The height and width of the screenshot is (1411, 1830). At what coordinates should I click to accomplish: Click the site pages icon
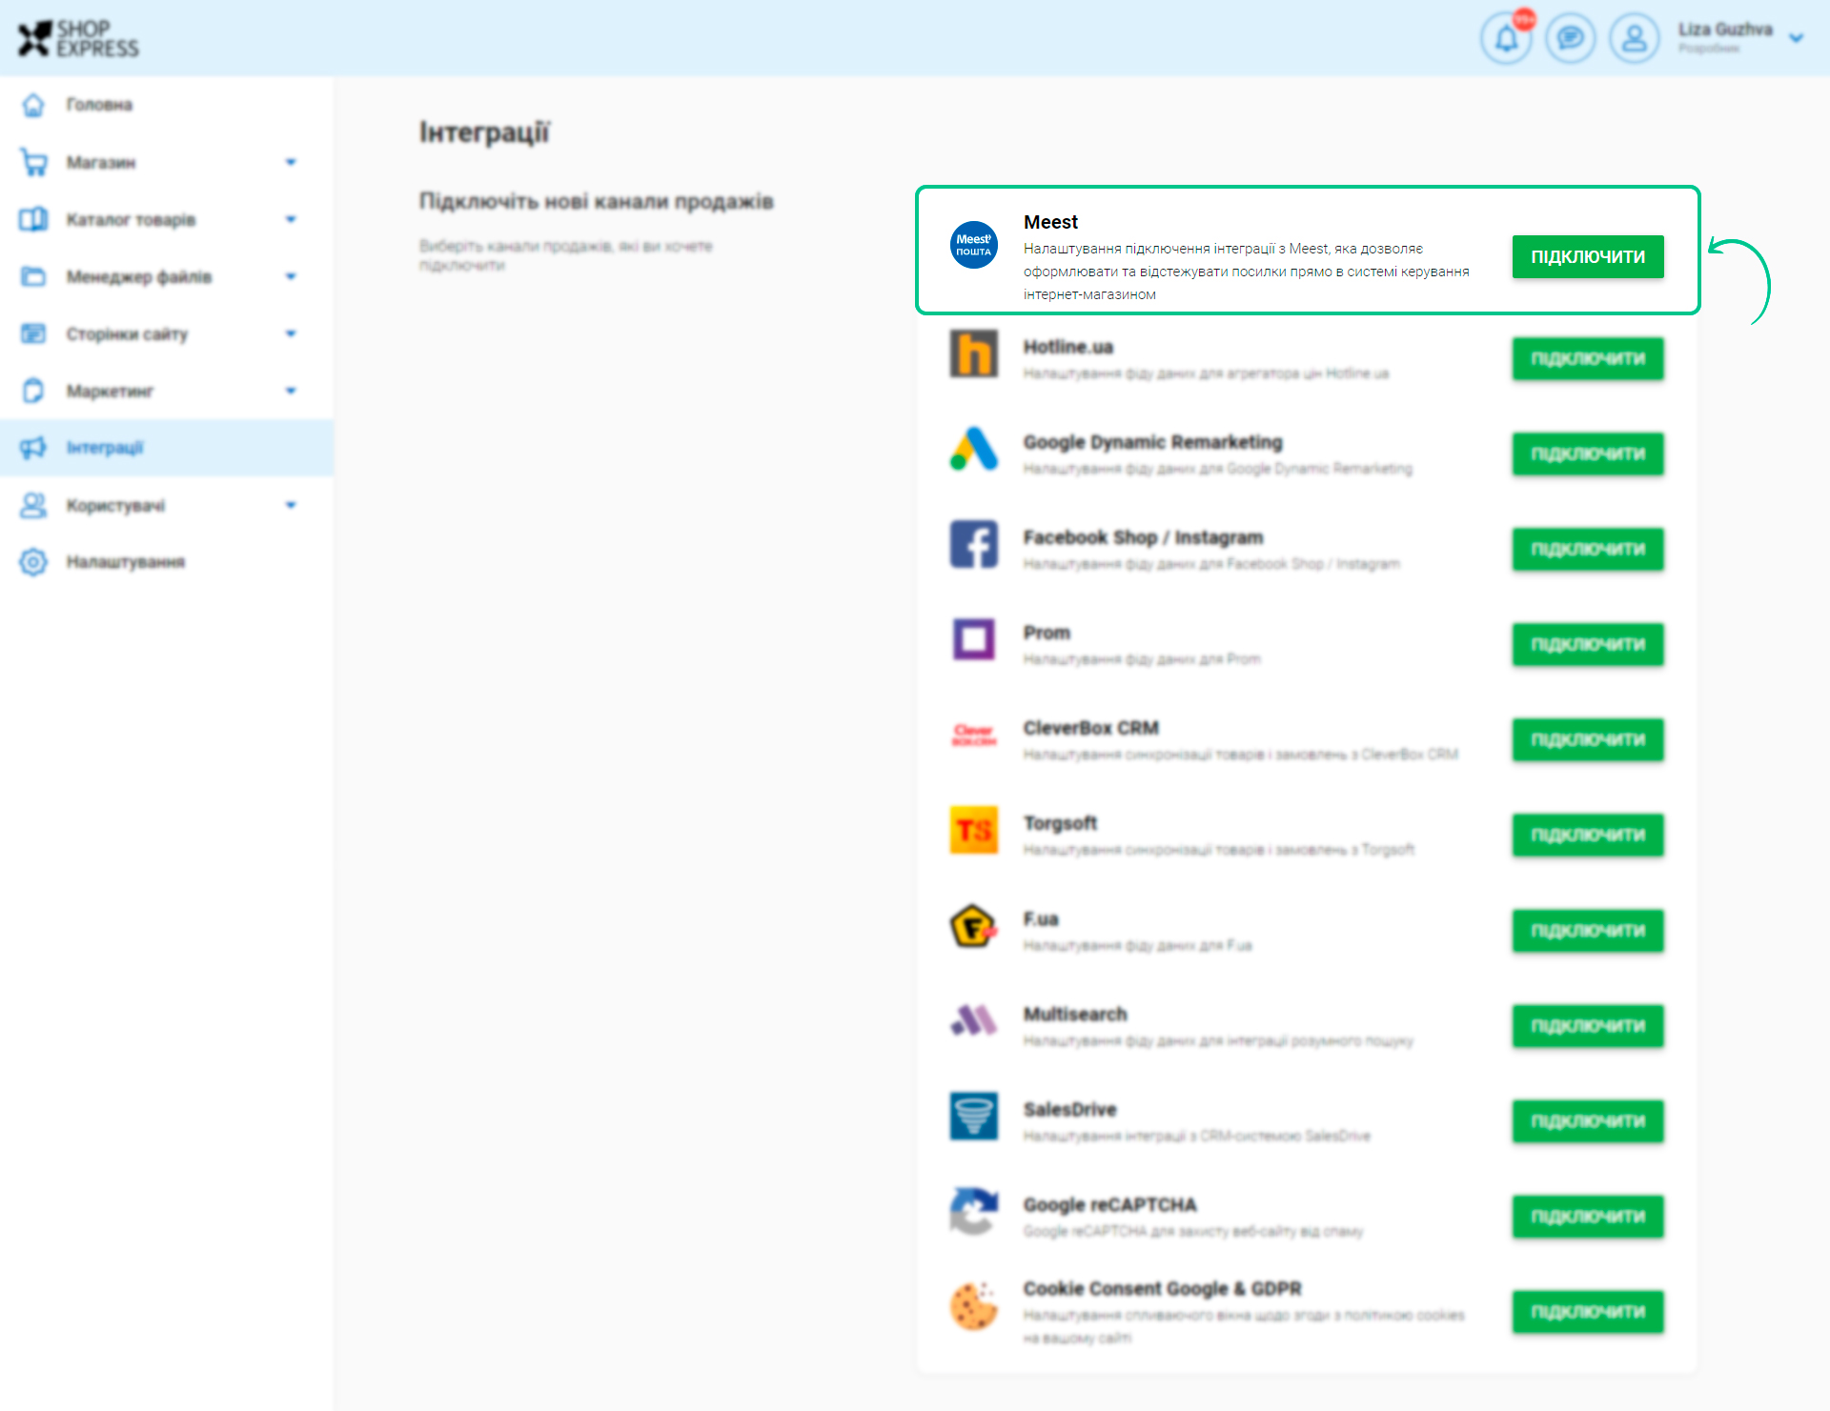tap(33, 334)
